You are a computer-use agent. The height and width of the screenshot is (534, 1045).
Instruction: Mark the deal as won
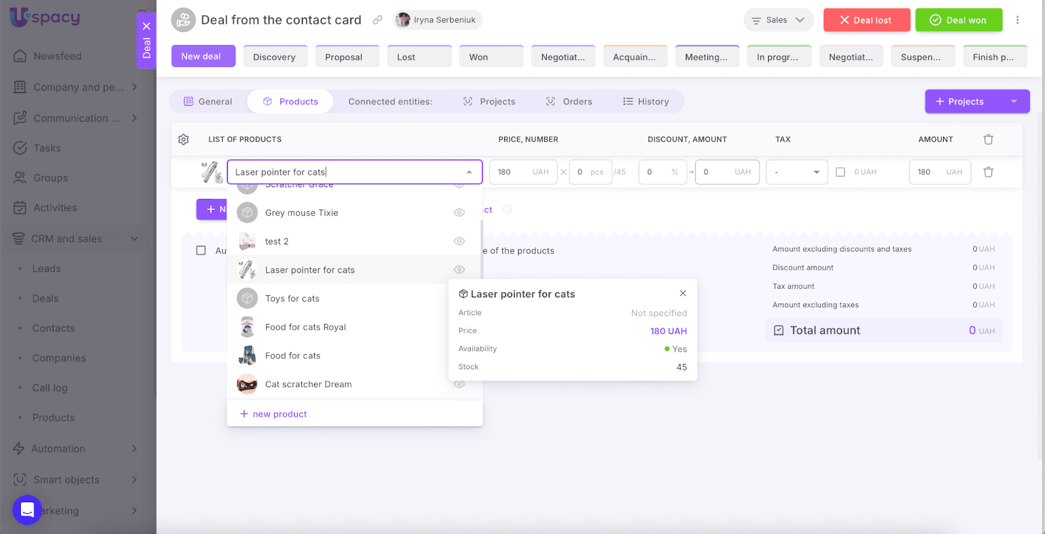pos(958,20)
